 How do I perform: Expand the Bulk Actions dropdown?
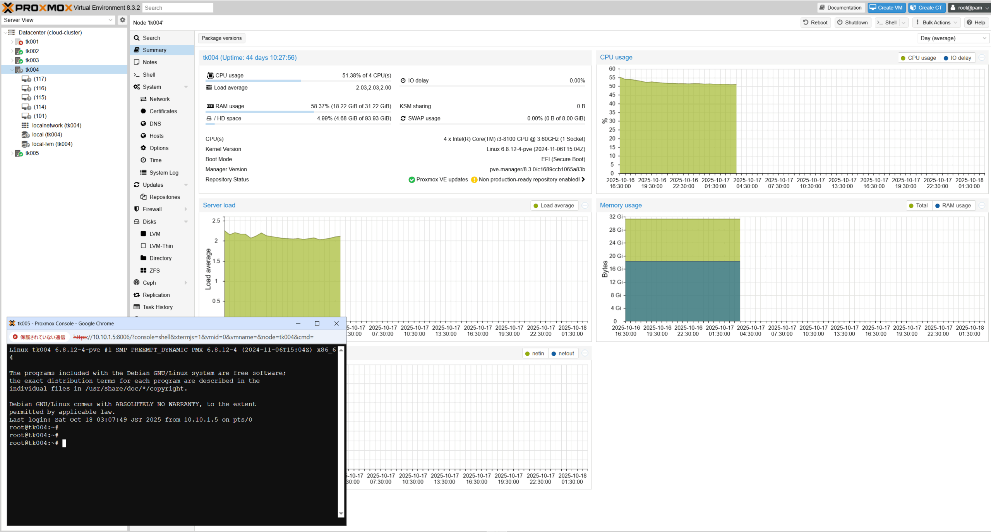936,22
